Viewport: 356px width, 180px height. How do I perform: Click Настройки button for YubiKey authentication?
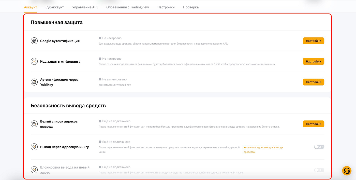click(313, 82)
